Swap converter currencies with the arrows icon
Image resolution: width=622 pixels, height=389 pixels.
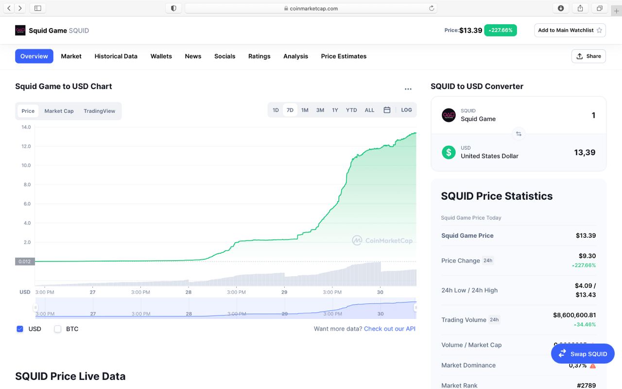(518, 134)
